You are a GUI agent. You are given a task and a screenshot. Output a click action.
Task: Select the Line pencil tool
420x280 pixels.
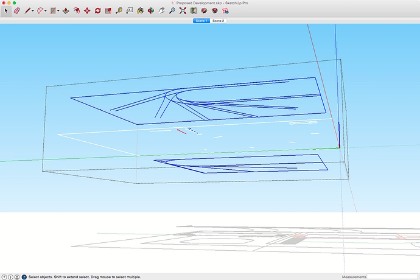pyautogui.click(x=27, y=11)
